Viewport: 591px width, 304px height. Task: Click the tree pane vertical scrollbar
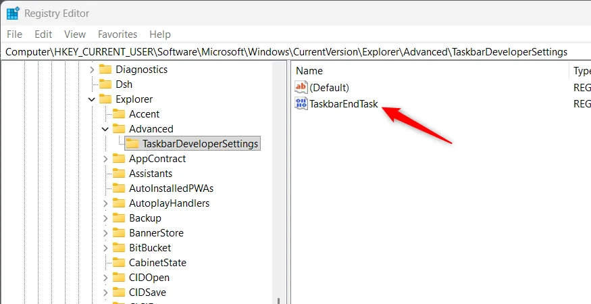tap(278, 182)
